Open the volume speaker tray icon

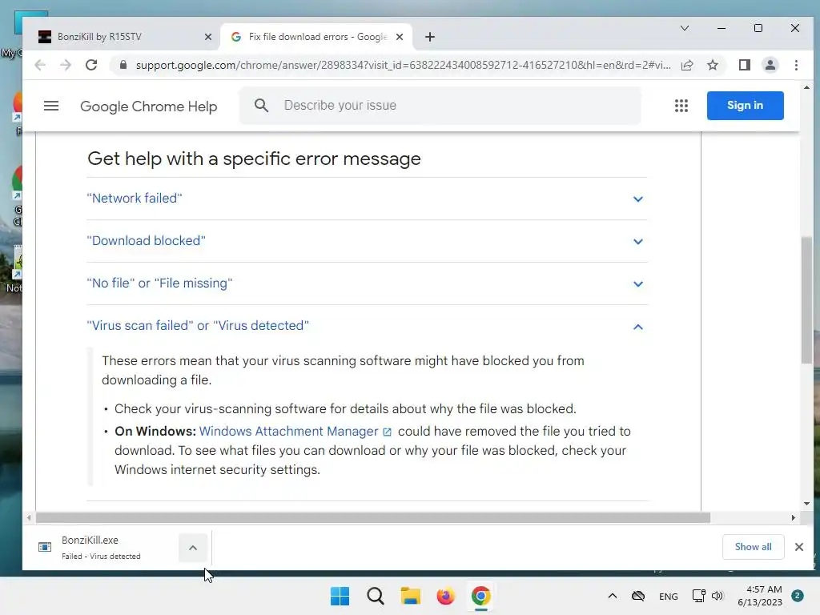[717, 596]
